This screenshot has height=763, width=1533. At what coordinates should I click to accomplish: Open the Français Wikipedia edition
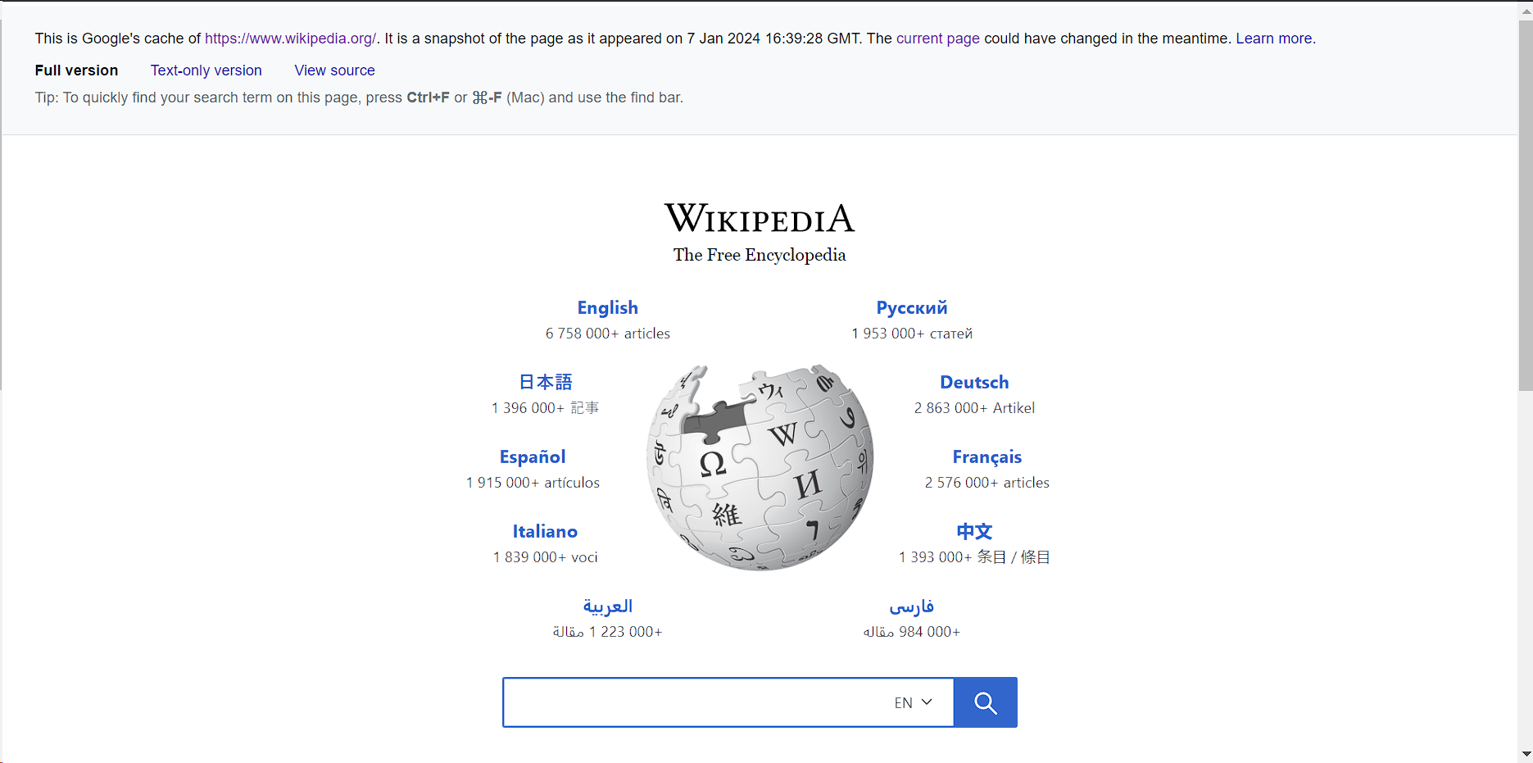(x=986, y=456)
